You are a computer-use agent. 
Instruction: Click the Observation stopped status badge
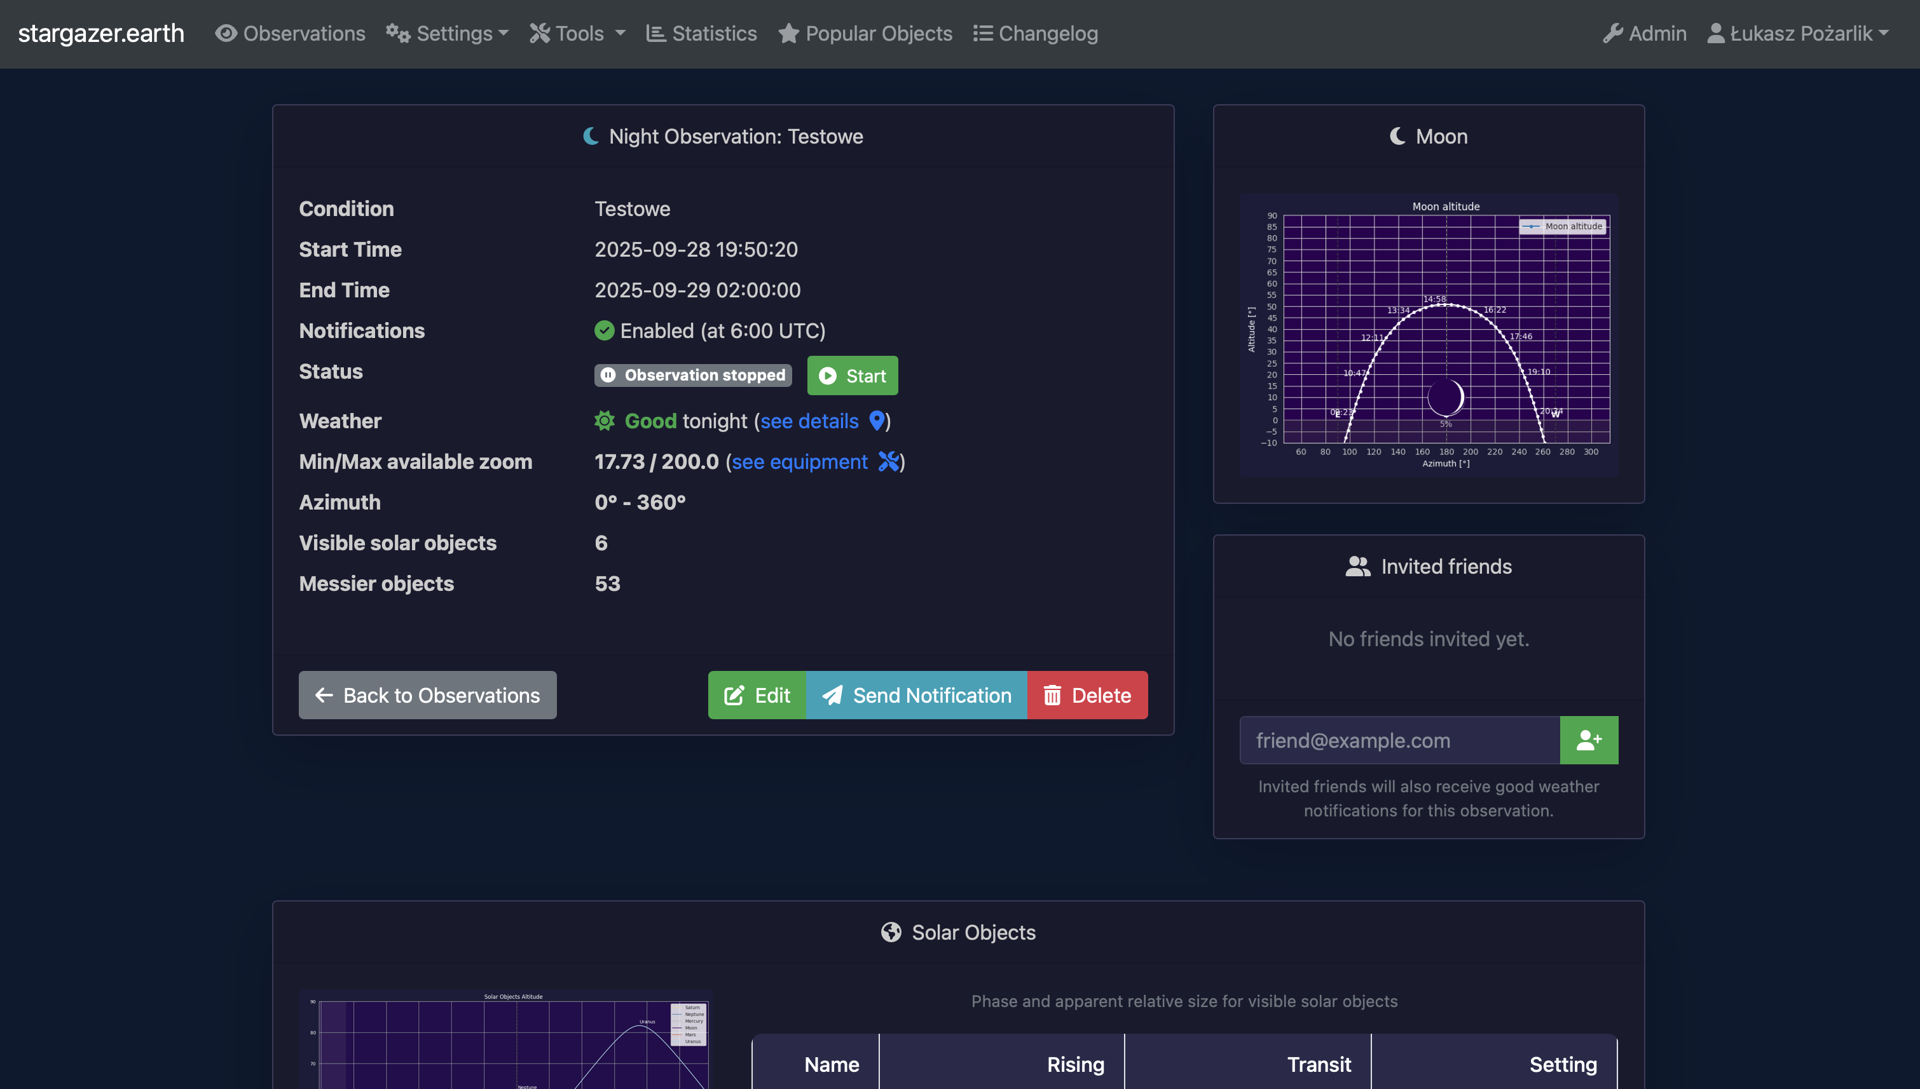(x=693, y=375)
